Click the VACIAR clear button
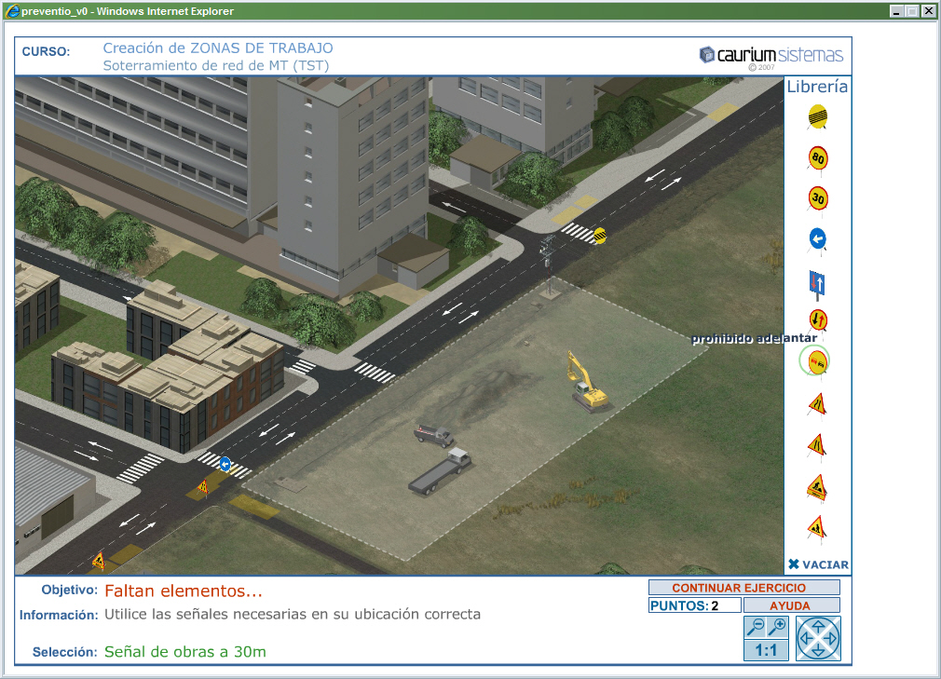Screen dimensions: 941x679 818,564
